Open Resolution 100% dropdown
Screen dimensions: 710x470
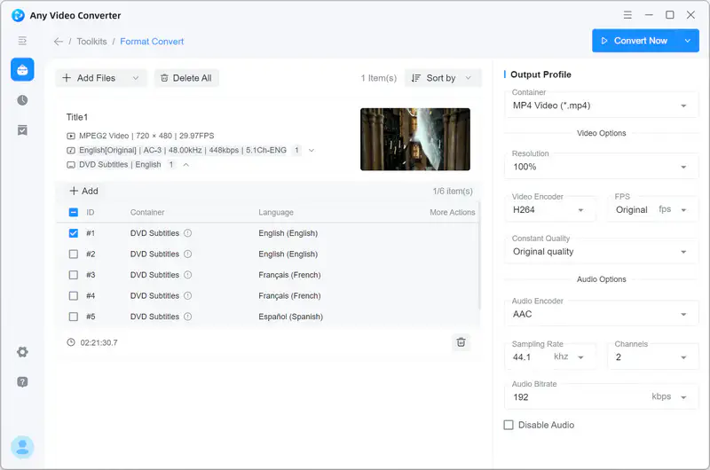point(602,167)
